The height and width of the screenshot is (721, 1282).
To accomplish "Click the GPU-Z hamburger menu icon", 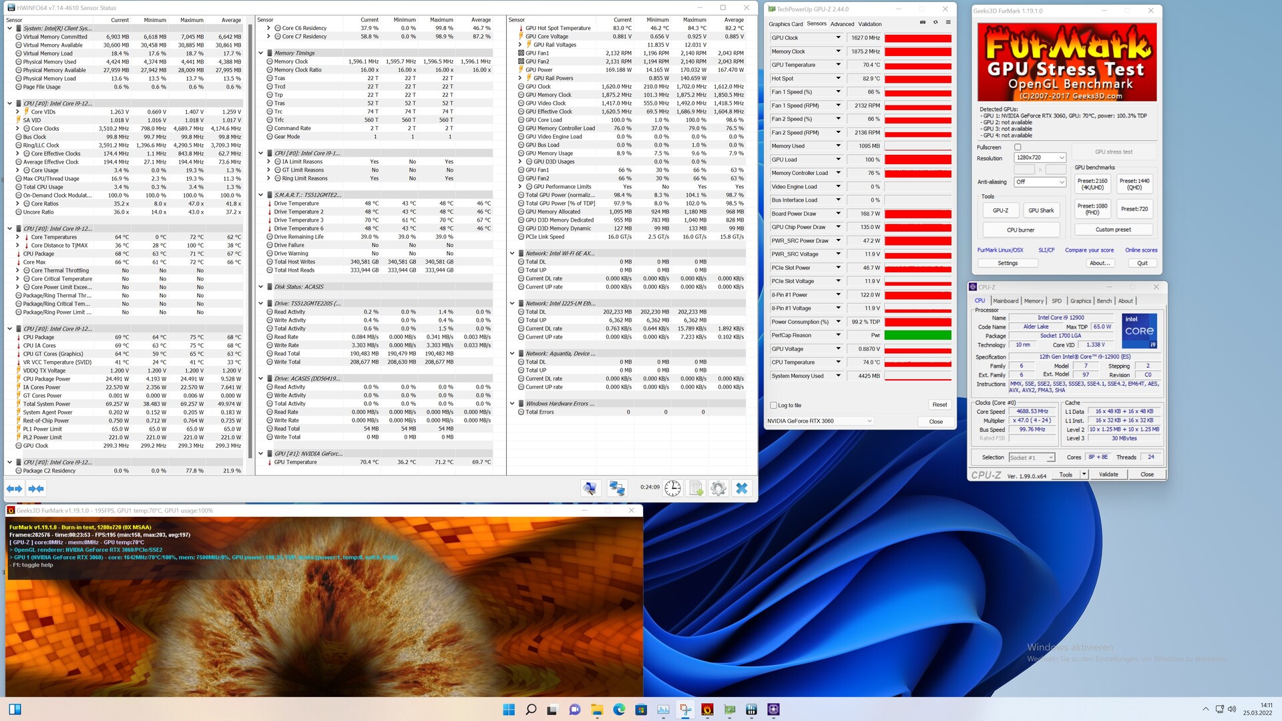I will [x=948, y=23].
